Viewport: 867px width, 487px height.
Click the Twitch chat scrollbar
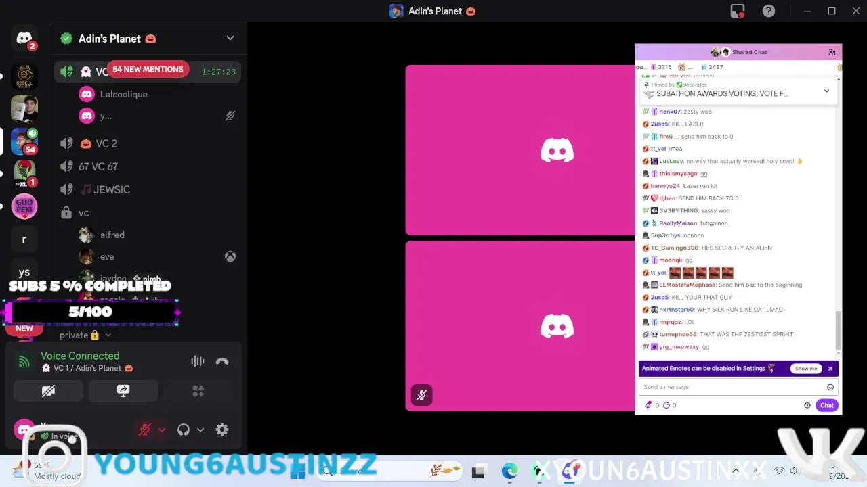point(839,331)
